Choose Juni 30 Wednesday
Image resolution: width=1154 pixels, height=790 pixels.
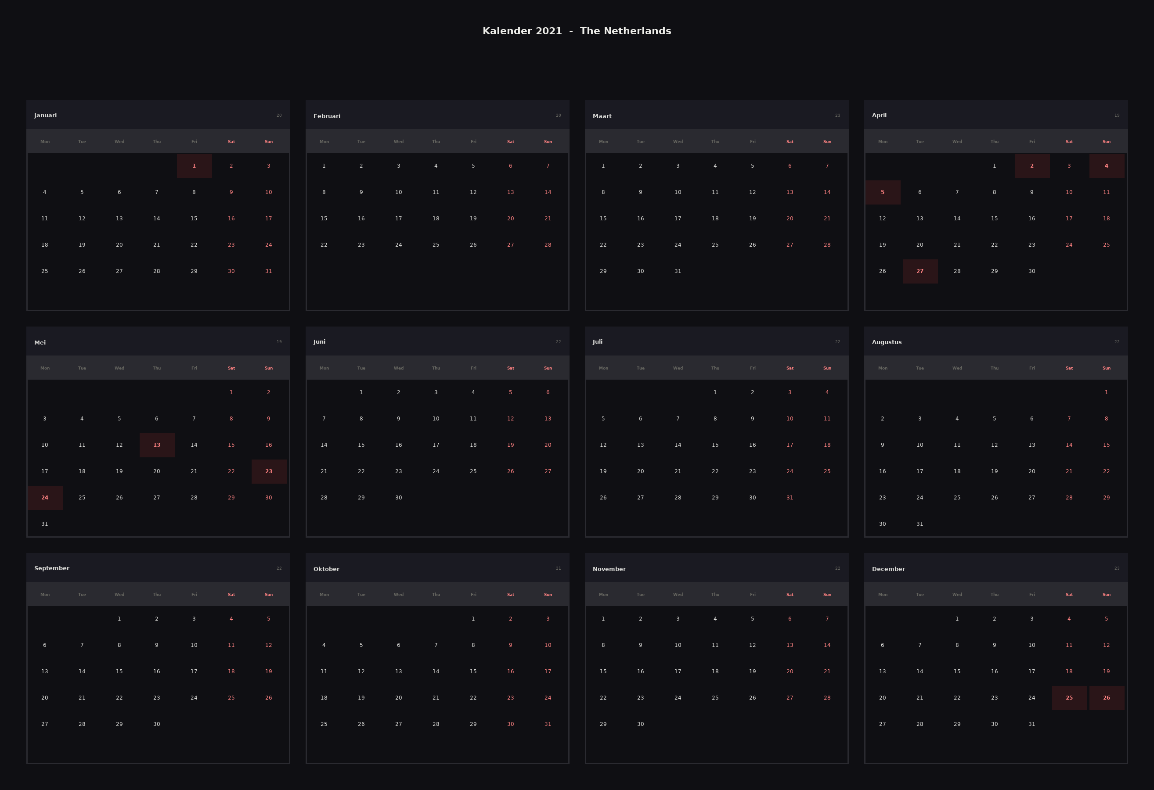398,498
